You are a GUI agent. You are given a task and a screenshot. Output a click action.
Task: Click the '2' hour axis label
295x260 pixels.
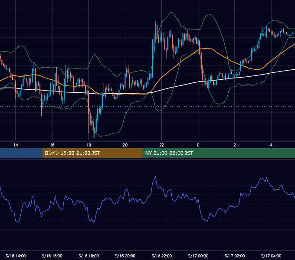(235, 145)
